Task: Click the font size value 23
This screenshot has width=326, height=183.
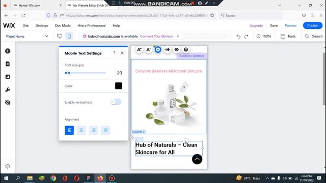Action: click(119, 73)
